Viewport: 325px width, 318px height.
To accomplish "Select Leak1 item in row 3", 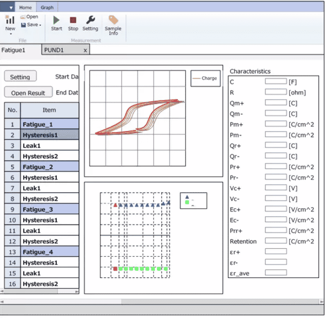I will click(x=49, y=146).
